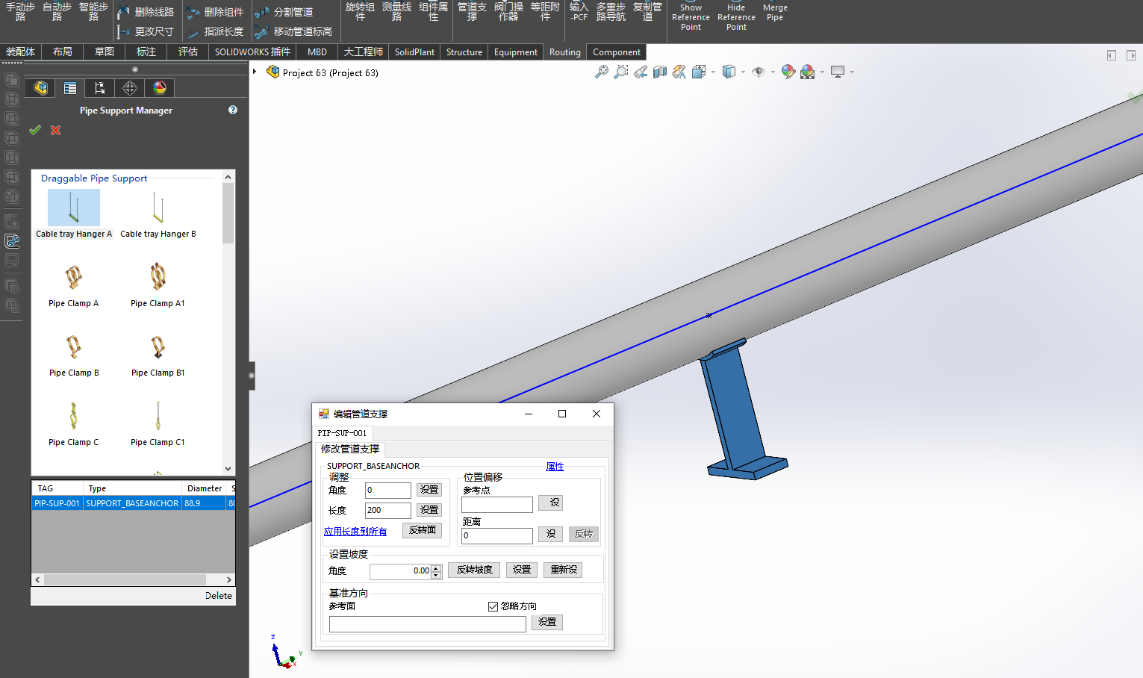The width and height of the screenshot is (1143, 678).
Task: Switch to Equipment tab
Action: click(515, 52)
